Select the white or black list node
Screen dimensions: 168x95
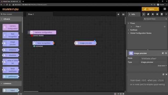(10, 62)
